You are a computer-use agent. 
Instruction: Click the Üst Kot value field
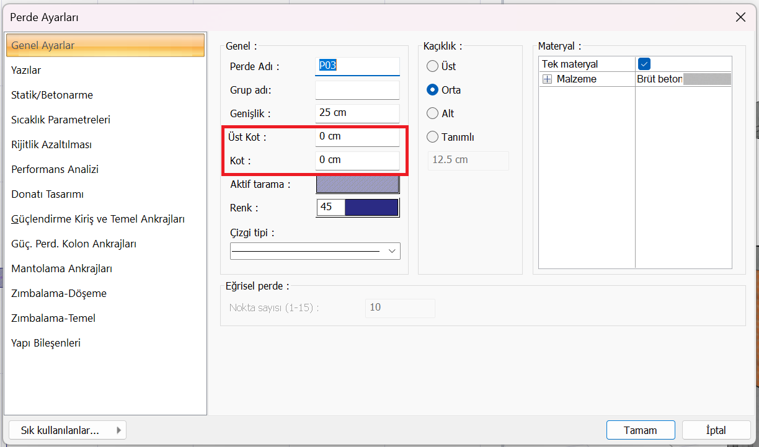(x=357, y=136)
